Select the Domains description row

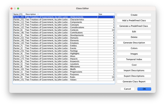point(61,38)
